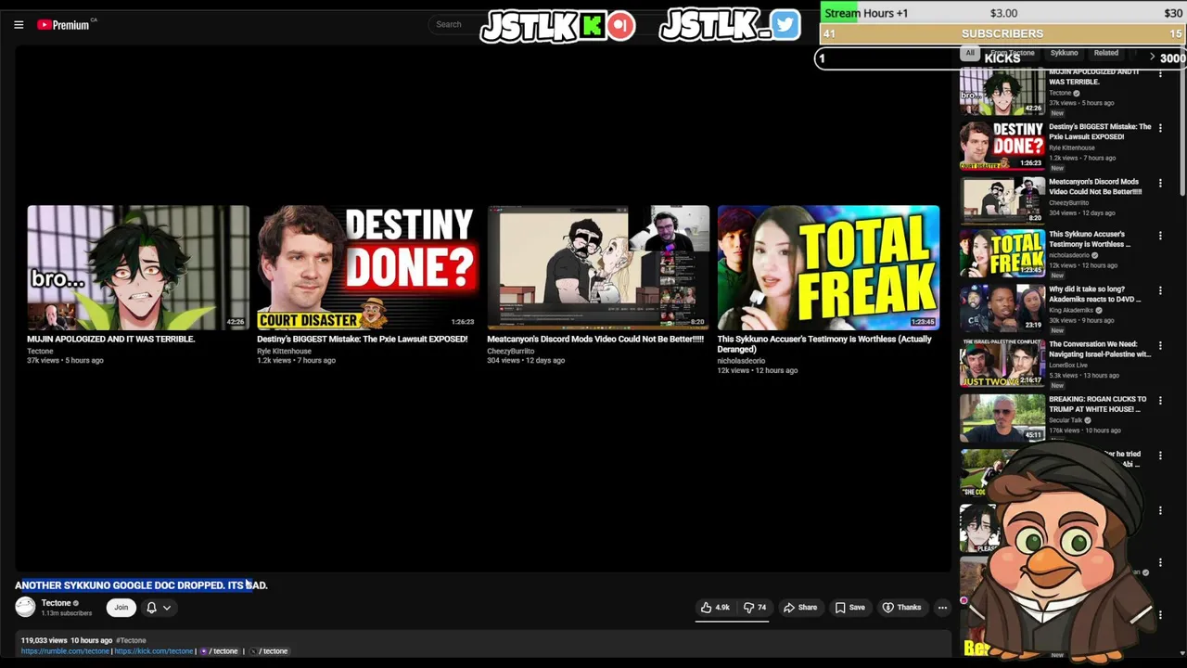
Task: Share this video
Action: (800, 608)
